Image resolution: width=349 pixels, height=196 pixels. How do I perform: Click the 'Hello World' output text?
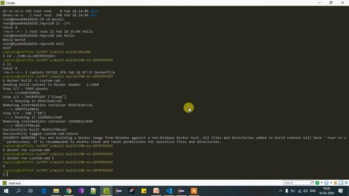(x=14, y=40)
